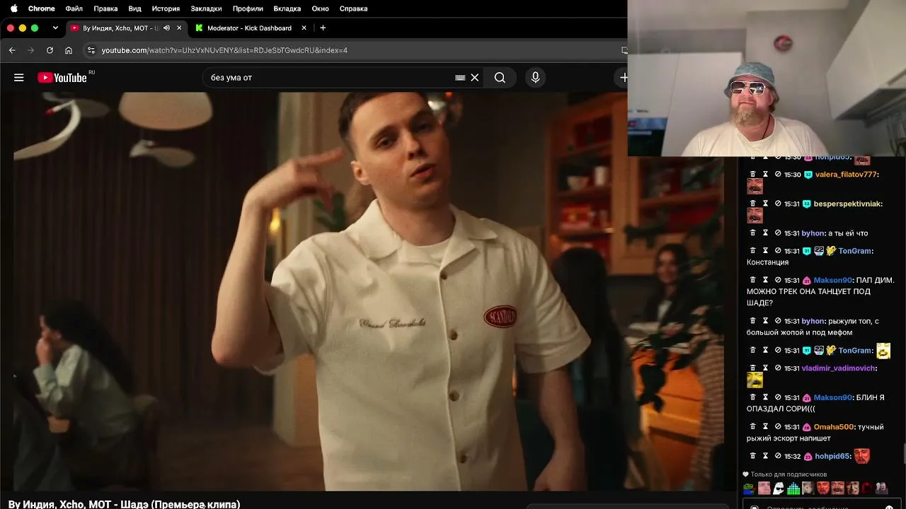Delete byhon's 'рыжули топ' message
This screenshot has height=509, width=906.
point(753,321)
